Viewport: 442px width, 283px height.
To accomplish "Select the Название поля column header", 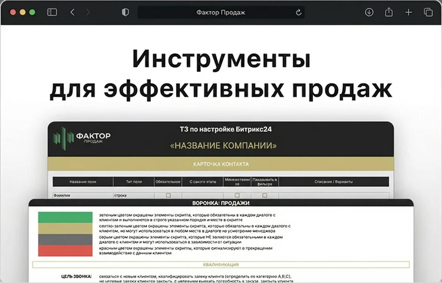I will point(83,181).
